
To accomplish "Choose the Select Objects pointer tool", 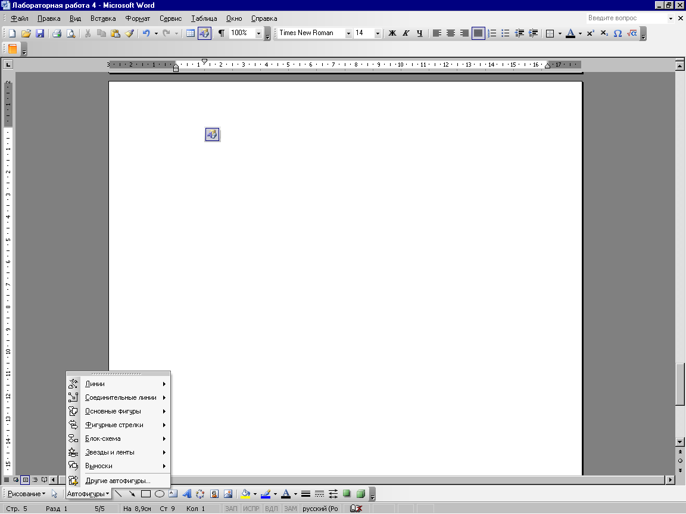I will (x=54, y=494).
